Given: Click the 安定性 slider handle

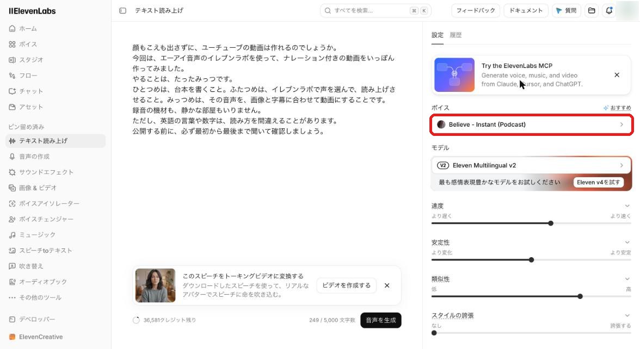Looking at the screenshot, I should [x=531, y=260].
